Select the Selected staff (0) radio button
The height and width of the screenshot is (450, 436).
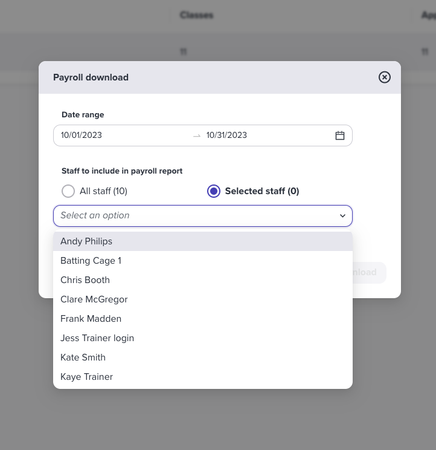click(x=214, y=191)
